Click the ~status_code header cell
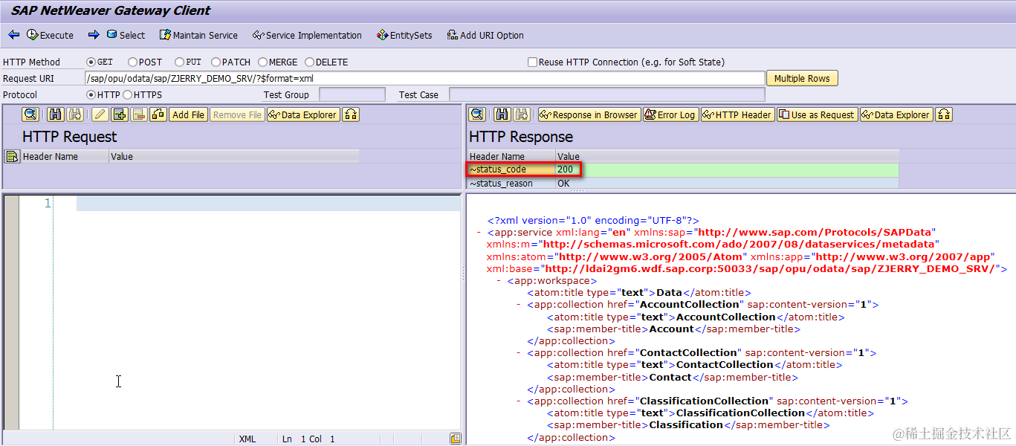Image resolution: width=1016 pixels, height=446 pixels. [x=511, y=169]
